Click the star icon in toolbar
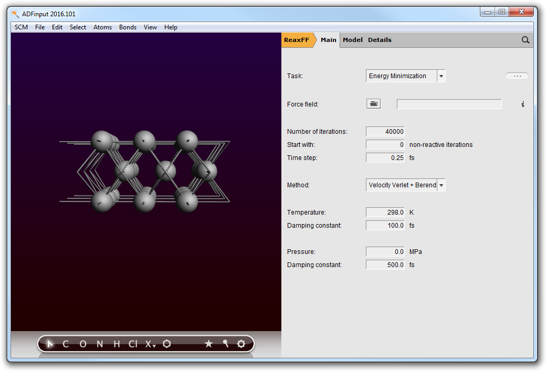Image resolution: width=547 pixels, height=372 pixels. coord(208,344)
